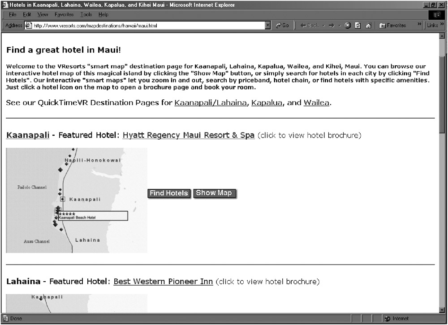Go to the Home page icon

point(368,26)
